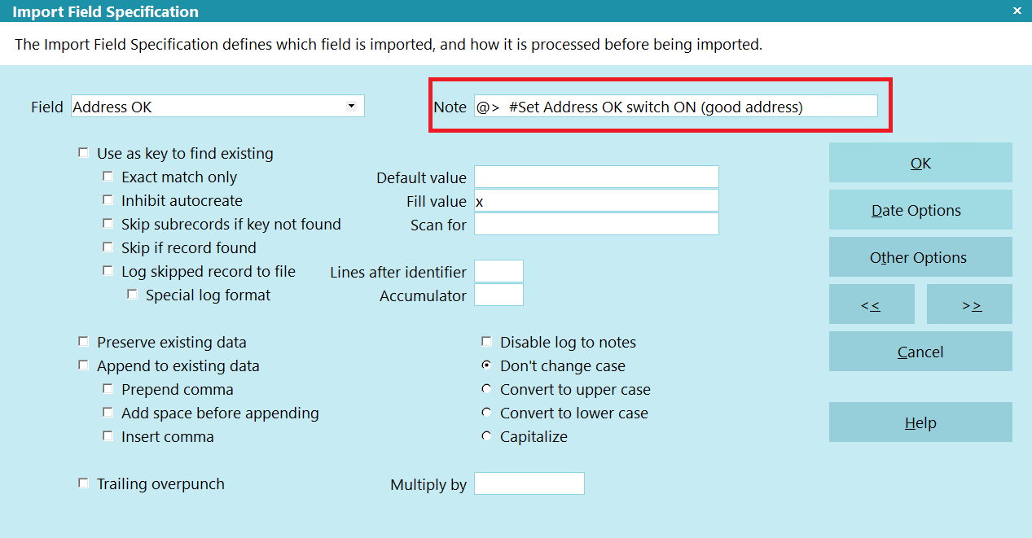The height and width of the screenshot is (538, 1032).
Task: Check the 'Exact match only' option
Action: click(108, 177)
